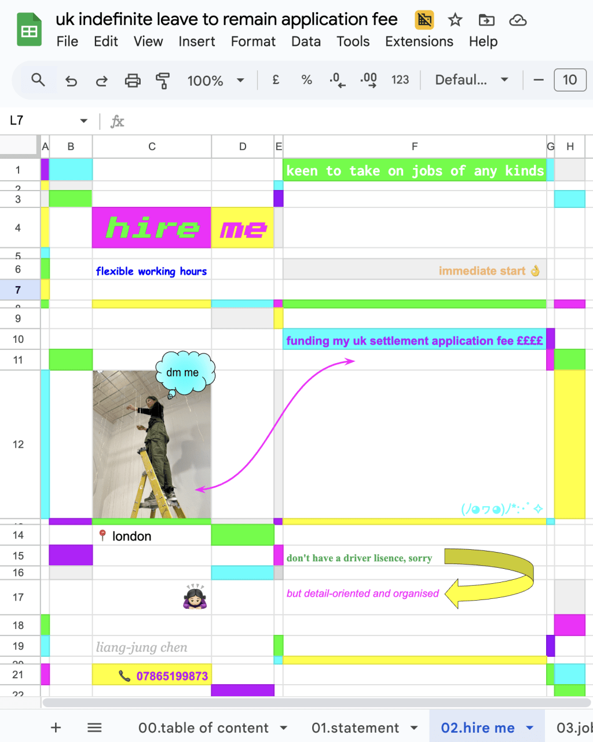Click the magenta 'hire' cell
The height and width of the screenshot is (742, 593).
click(x=152, y=228)
